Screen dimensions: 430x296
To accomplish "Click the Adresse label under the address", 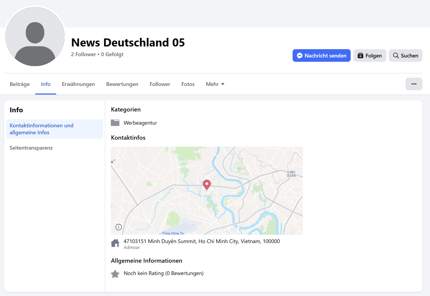I will (x=132, y=247).
